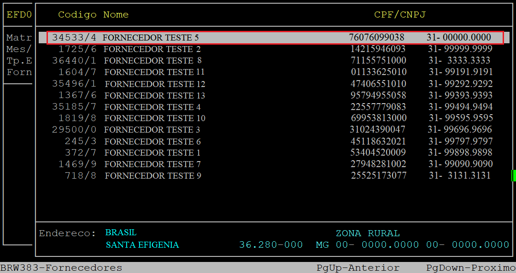Screen dimensions: 516x273
Task: Go to next page via PgDown-Proximo
Action: click(x=470, y=268)
